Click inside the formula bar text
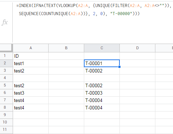 [94, 9]
